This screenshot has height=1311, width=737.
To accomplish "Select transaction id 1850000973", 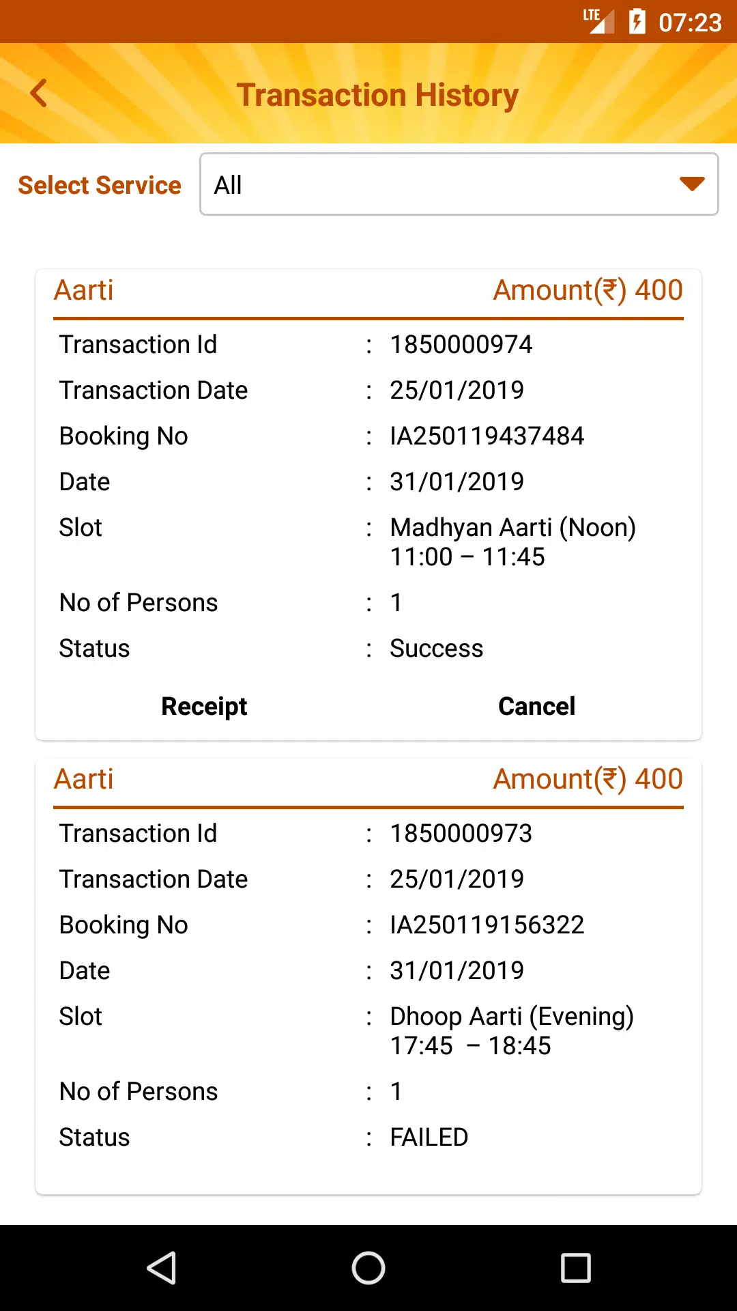I will 461,833.
